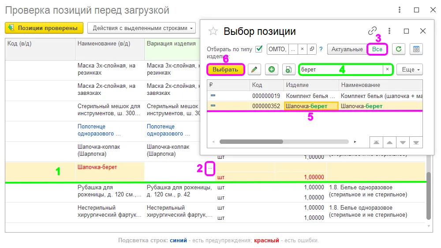Screen dimensions: 441x248
Task: Click Полотенце одноразового link in name column
Action: (99, 130)
